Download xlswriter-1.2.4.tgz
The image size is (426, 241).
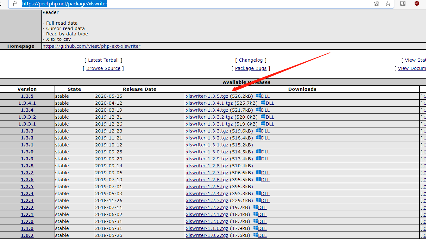coord(207,194)
